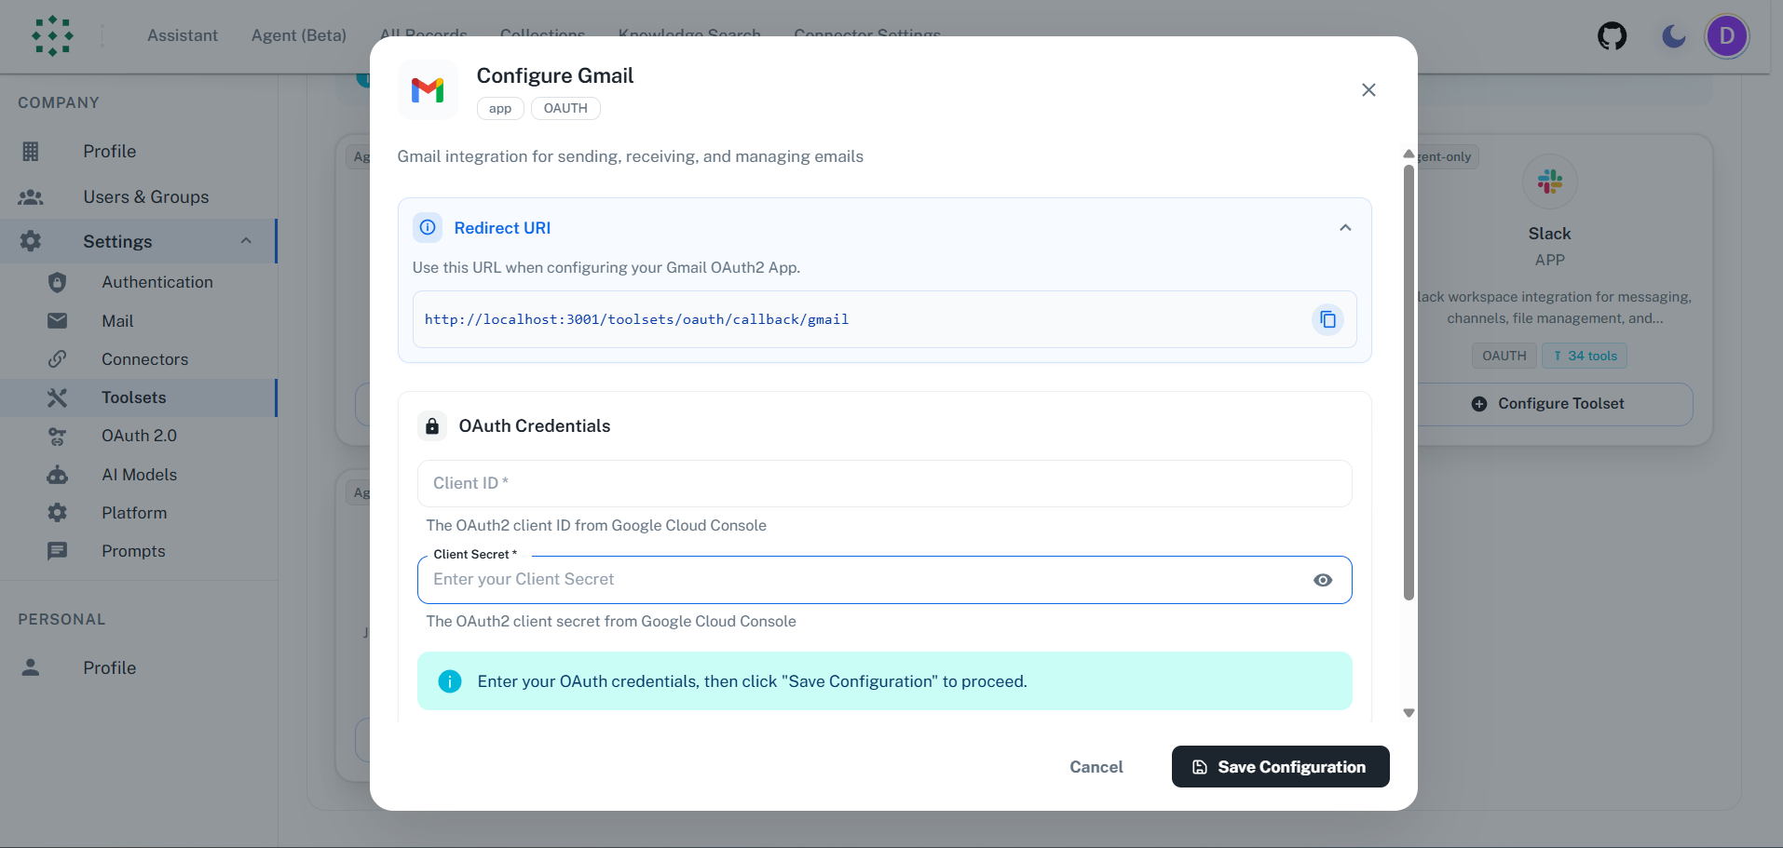Click the Toolsets wrench icon
This screenshot has height=848, width=1783.
[x=57, y=397]
